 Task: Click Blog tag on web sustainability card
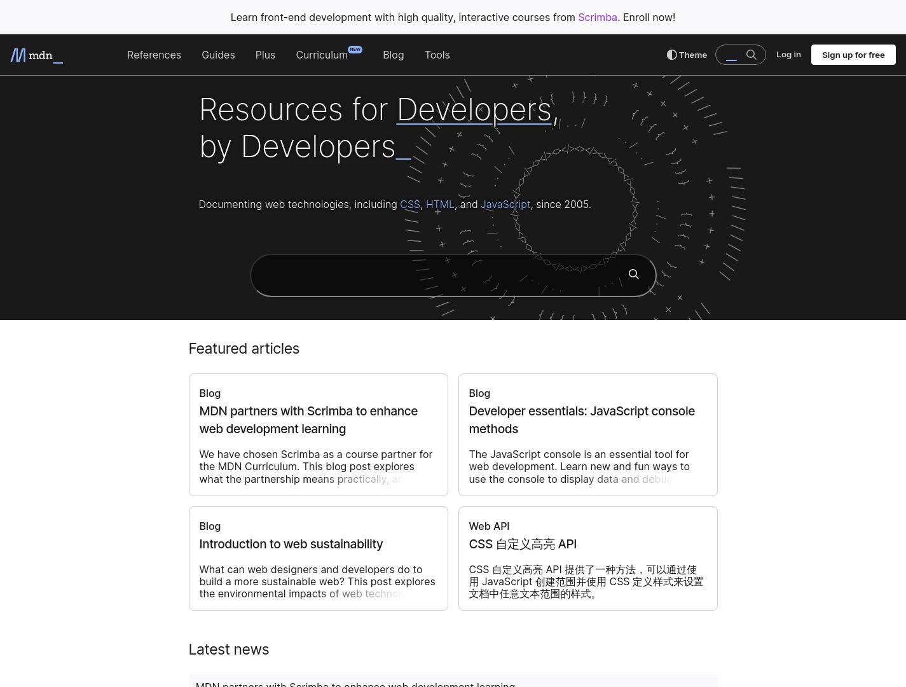[x=210, y=526]
